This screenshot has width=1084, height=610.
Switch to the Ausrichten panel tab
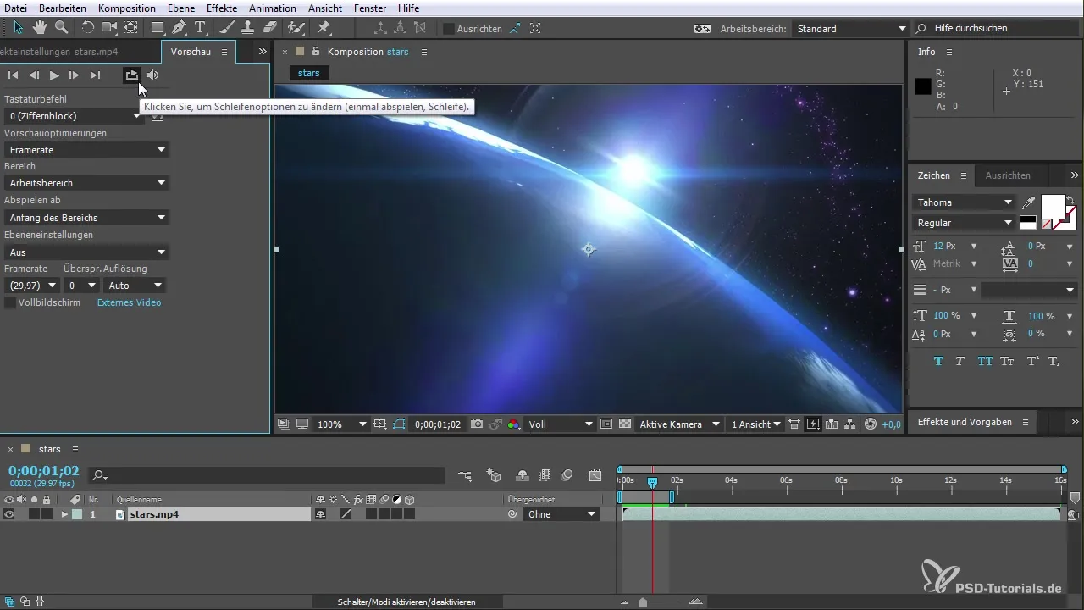pyautogui.click(x=1008, y=175)
